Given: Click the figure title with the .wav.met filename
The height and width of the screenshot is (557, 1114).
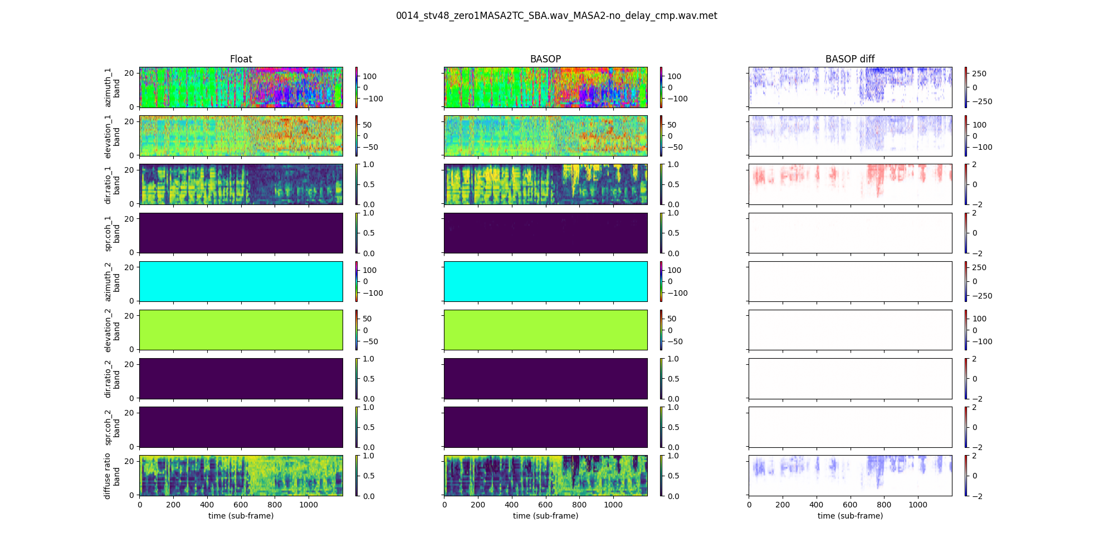Looking at the screenshot, I should 556,16.
